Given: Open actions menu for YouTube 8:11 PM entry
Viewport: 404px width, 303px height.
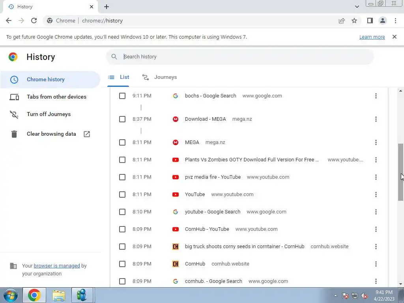Looking at the screenshot, I should pyautogui.click(x=376, y=195).
